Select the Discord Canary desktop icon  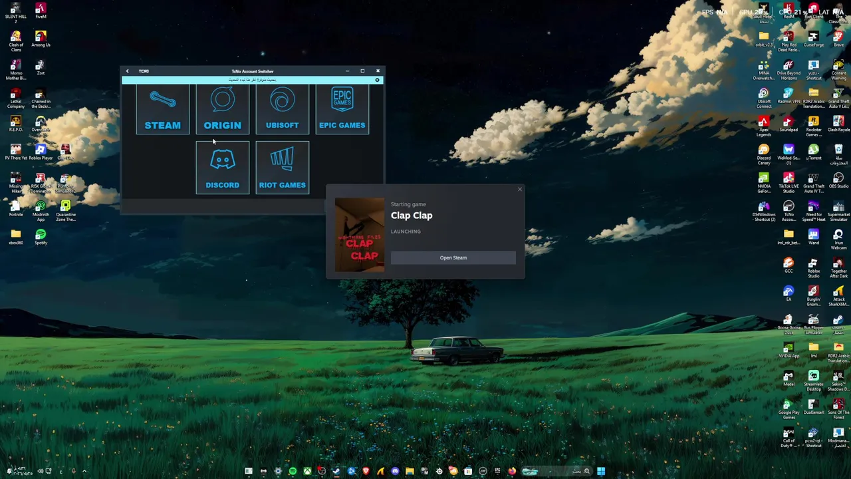(x=763, y=154)
